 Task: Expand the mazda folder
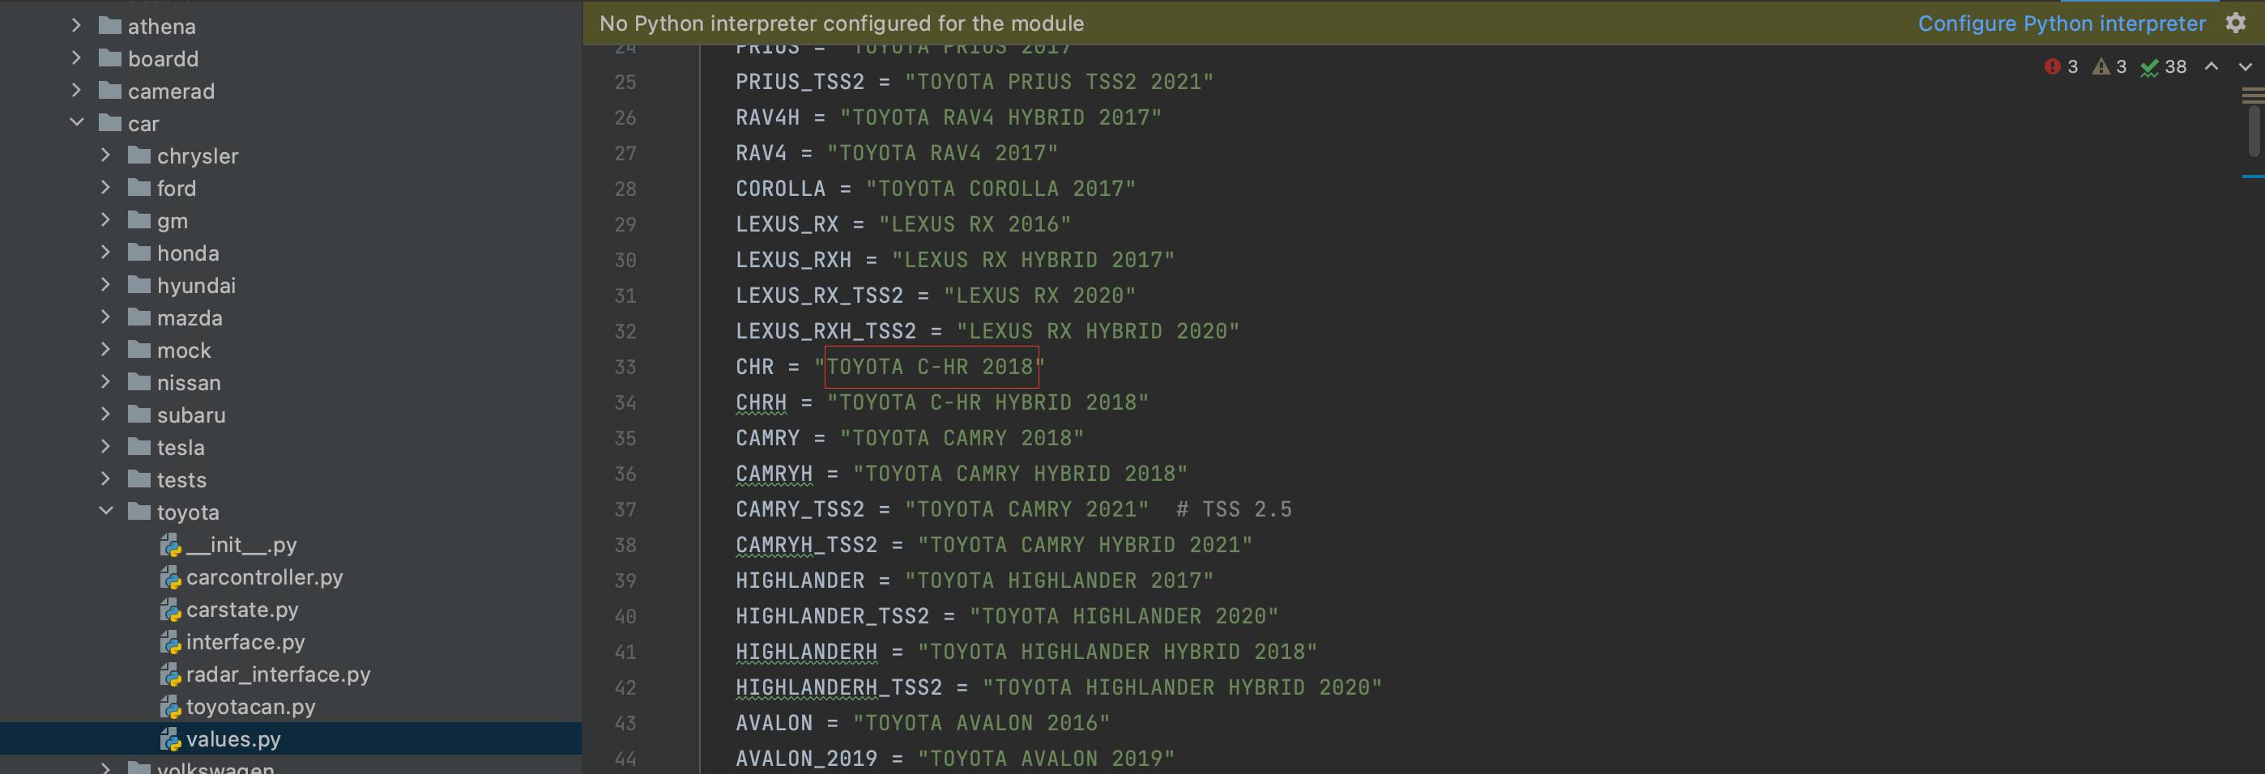click(x=105, y=318)
